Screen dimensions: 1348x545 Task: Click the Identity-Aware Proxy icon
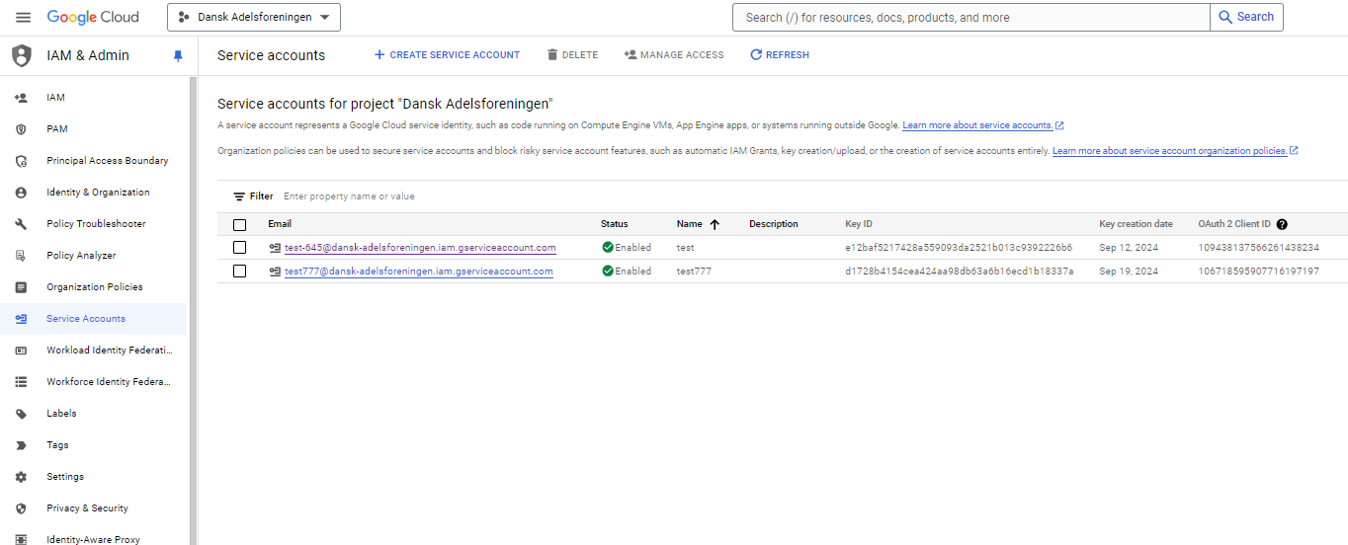pos(21,539)
